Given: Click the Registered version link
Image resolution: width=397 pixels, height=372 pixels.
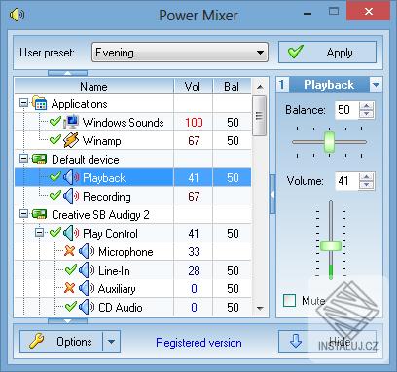Looking at the screenshot, I should (198, 343).
